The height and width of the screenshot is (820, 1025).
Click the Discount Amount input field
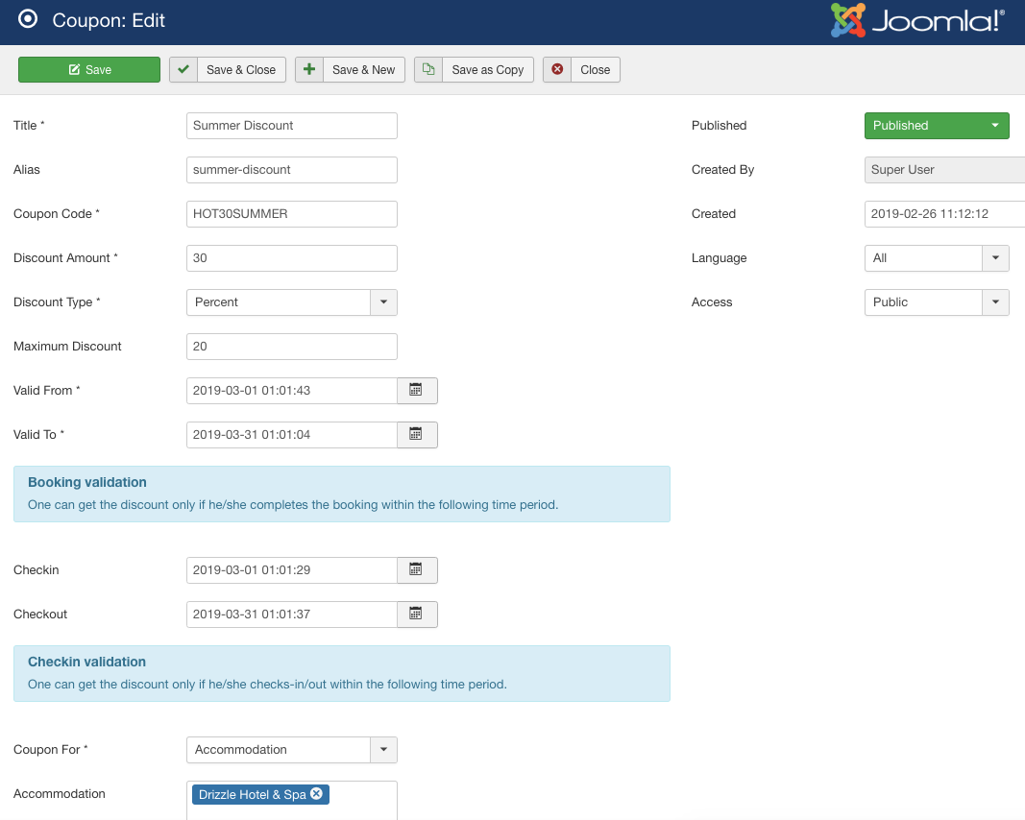pyautogui.click(x=291, y=258)
